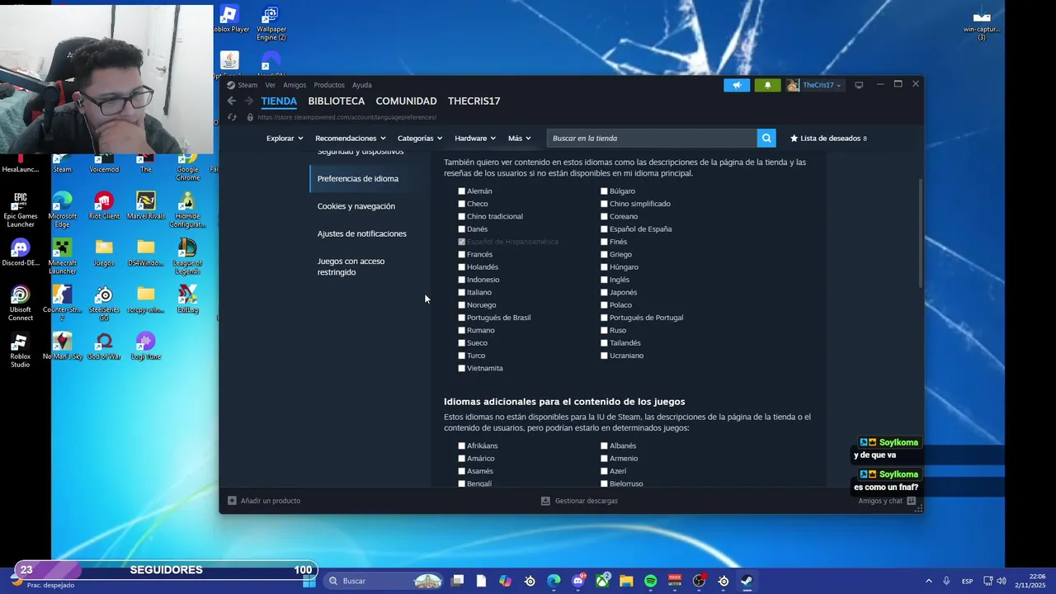Open Wallpaper Engine (2) desktop icon
Screen dimensions: 1056x594
[271, 23]
